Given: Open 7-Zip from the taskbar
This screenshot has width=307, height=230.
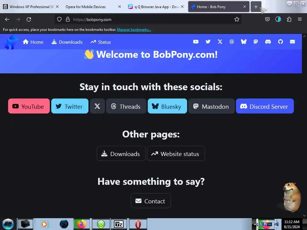Looking at the screenshot, I should pos(118,224).
